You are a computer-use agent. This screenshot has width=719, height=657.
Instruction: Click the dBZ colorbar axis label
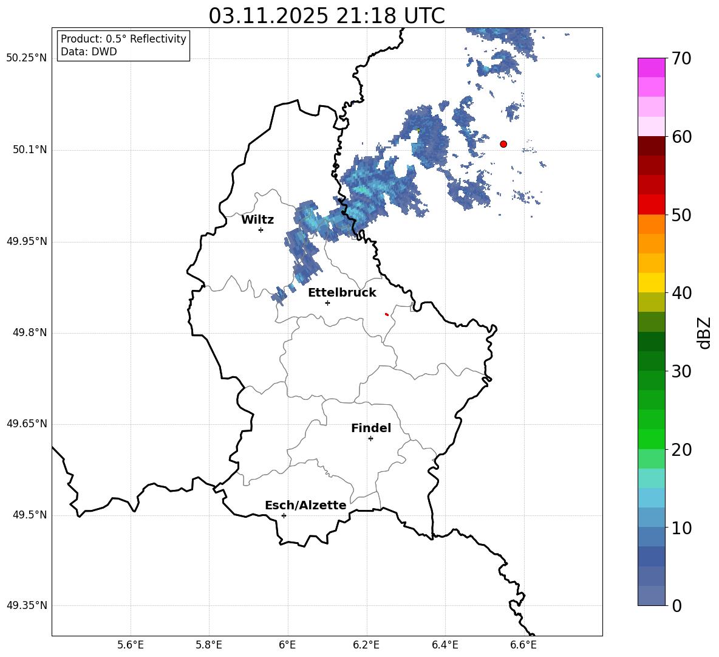click(x=704, y=332)
